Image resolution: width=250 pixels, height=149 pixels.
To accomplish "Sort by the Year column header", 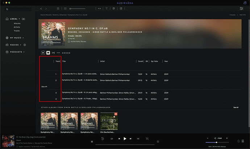I will (x=166, y=61).
